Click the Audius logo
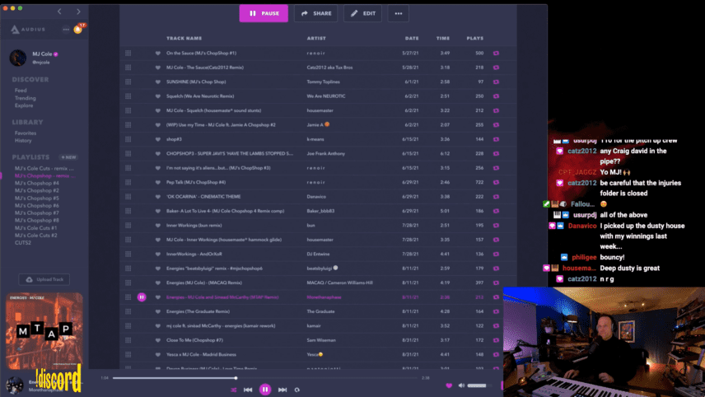 [28, 29]
